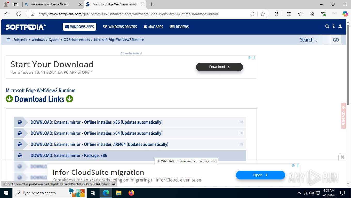The image size is (351, 198).
Task: Open Microsoft Edge from taskbar
Action: pos(106,193)
